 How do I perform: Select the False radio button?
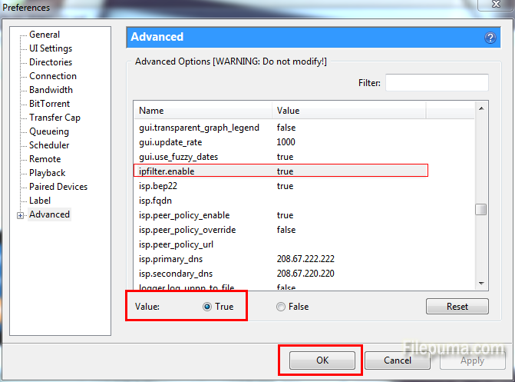(x=281, y=307)
